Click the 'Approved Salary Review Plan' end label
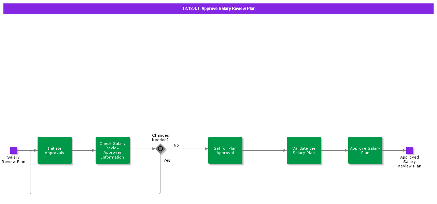The image size is (437, 204). coord(409,162)
